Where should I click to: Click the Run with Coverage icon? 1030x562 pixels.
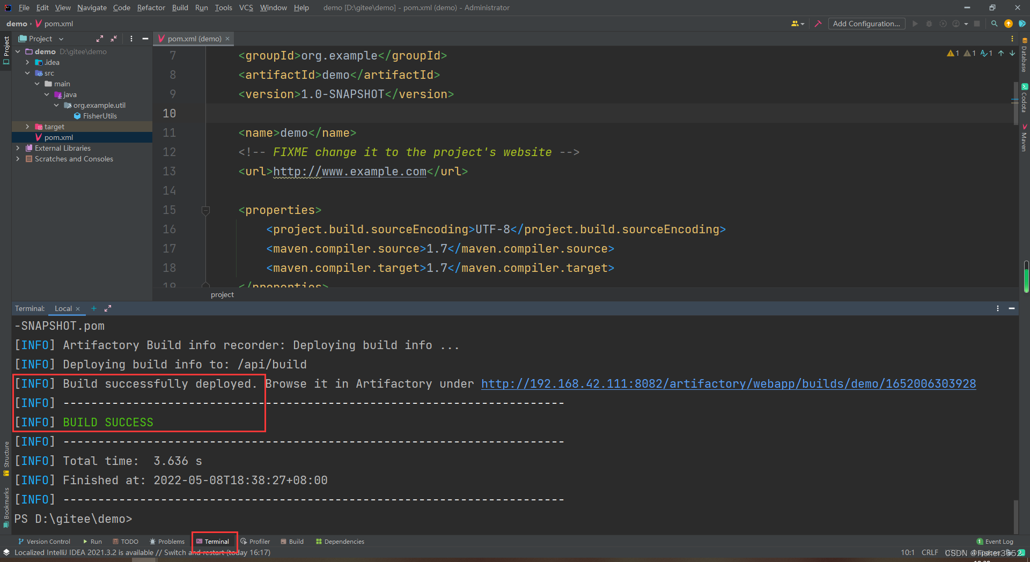click(943, 24)
